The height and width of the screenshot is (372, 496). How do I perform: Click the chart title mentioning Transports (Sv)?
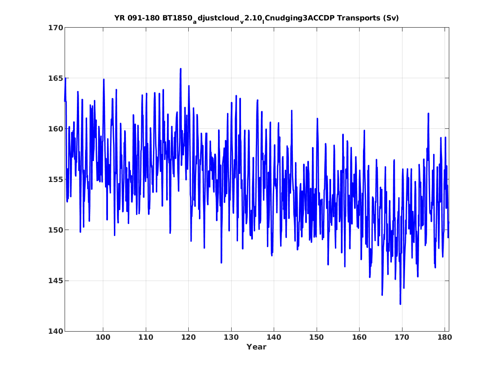click(257, 19)
